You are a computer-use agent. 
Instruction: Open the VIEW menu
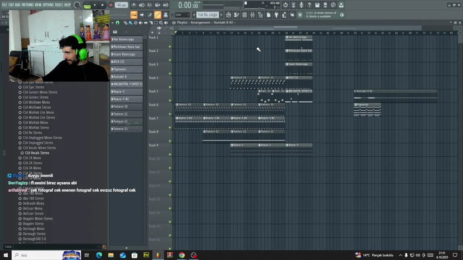tap(38, 5)
